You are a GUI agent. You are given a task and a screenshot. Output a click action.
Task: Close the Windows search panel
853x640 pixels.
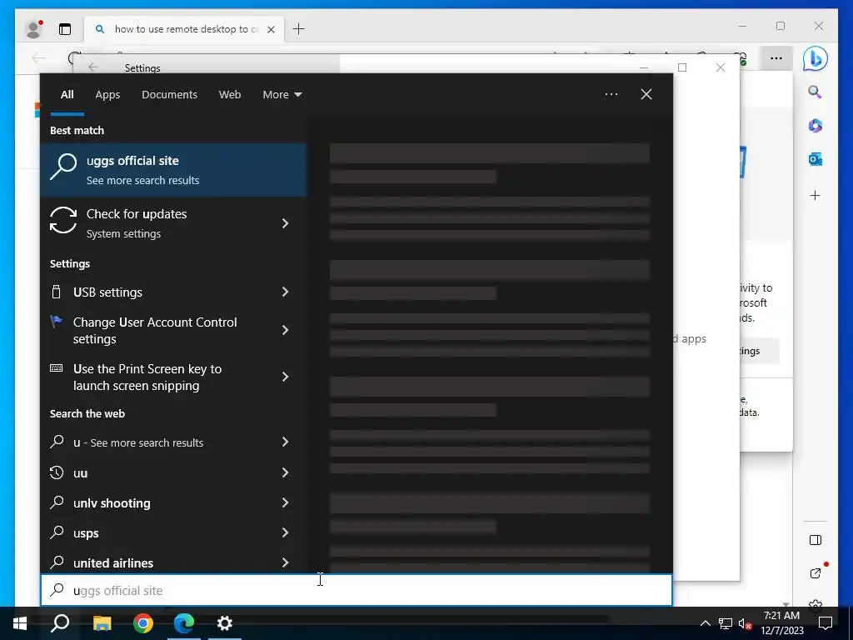646,94
